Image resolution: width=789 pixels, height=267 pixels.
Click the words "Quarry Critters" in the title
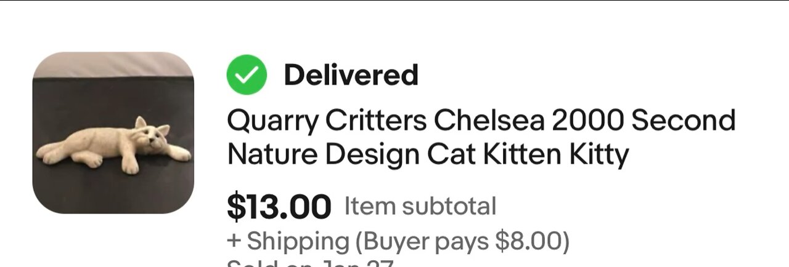tap(327, 121)
